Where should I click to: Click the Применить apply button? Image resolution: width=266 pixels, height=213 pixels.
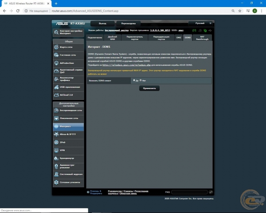149,88
